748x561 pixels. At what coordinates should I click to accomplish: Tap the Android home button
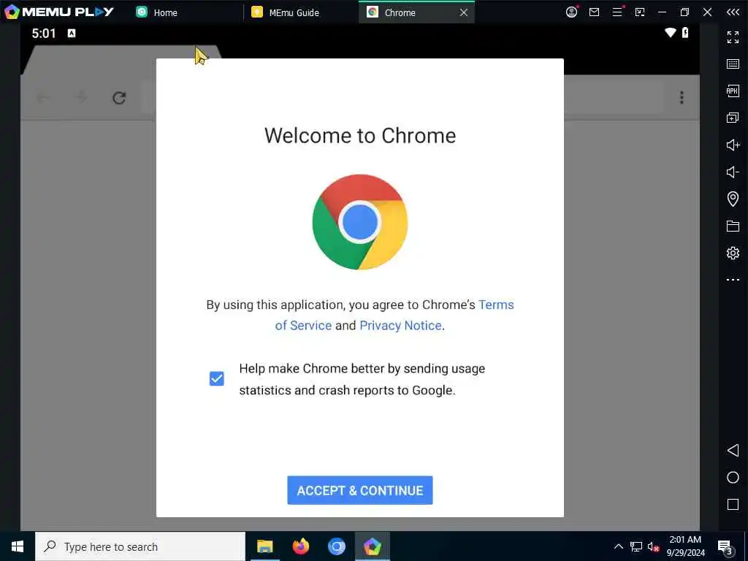click(x=733, y=478)
